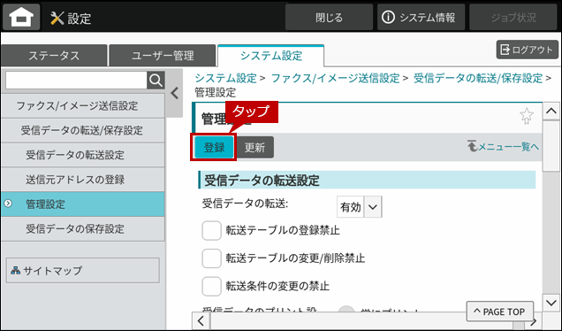
Task: Collapse the left sidebar panel arrow
Action: pyautogui.click(x=175, y=93)
